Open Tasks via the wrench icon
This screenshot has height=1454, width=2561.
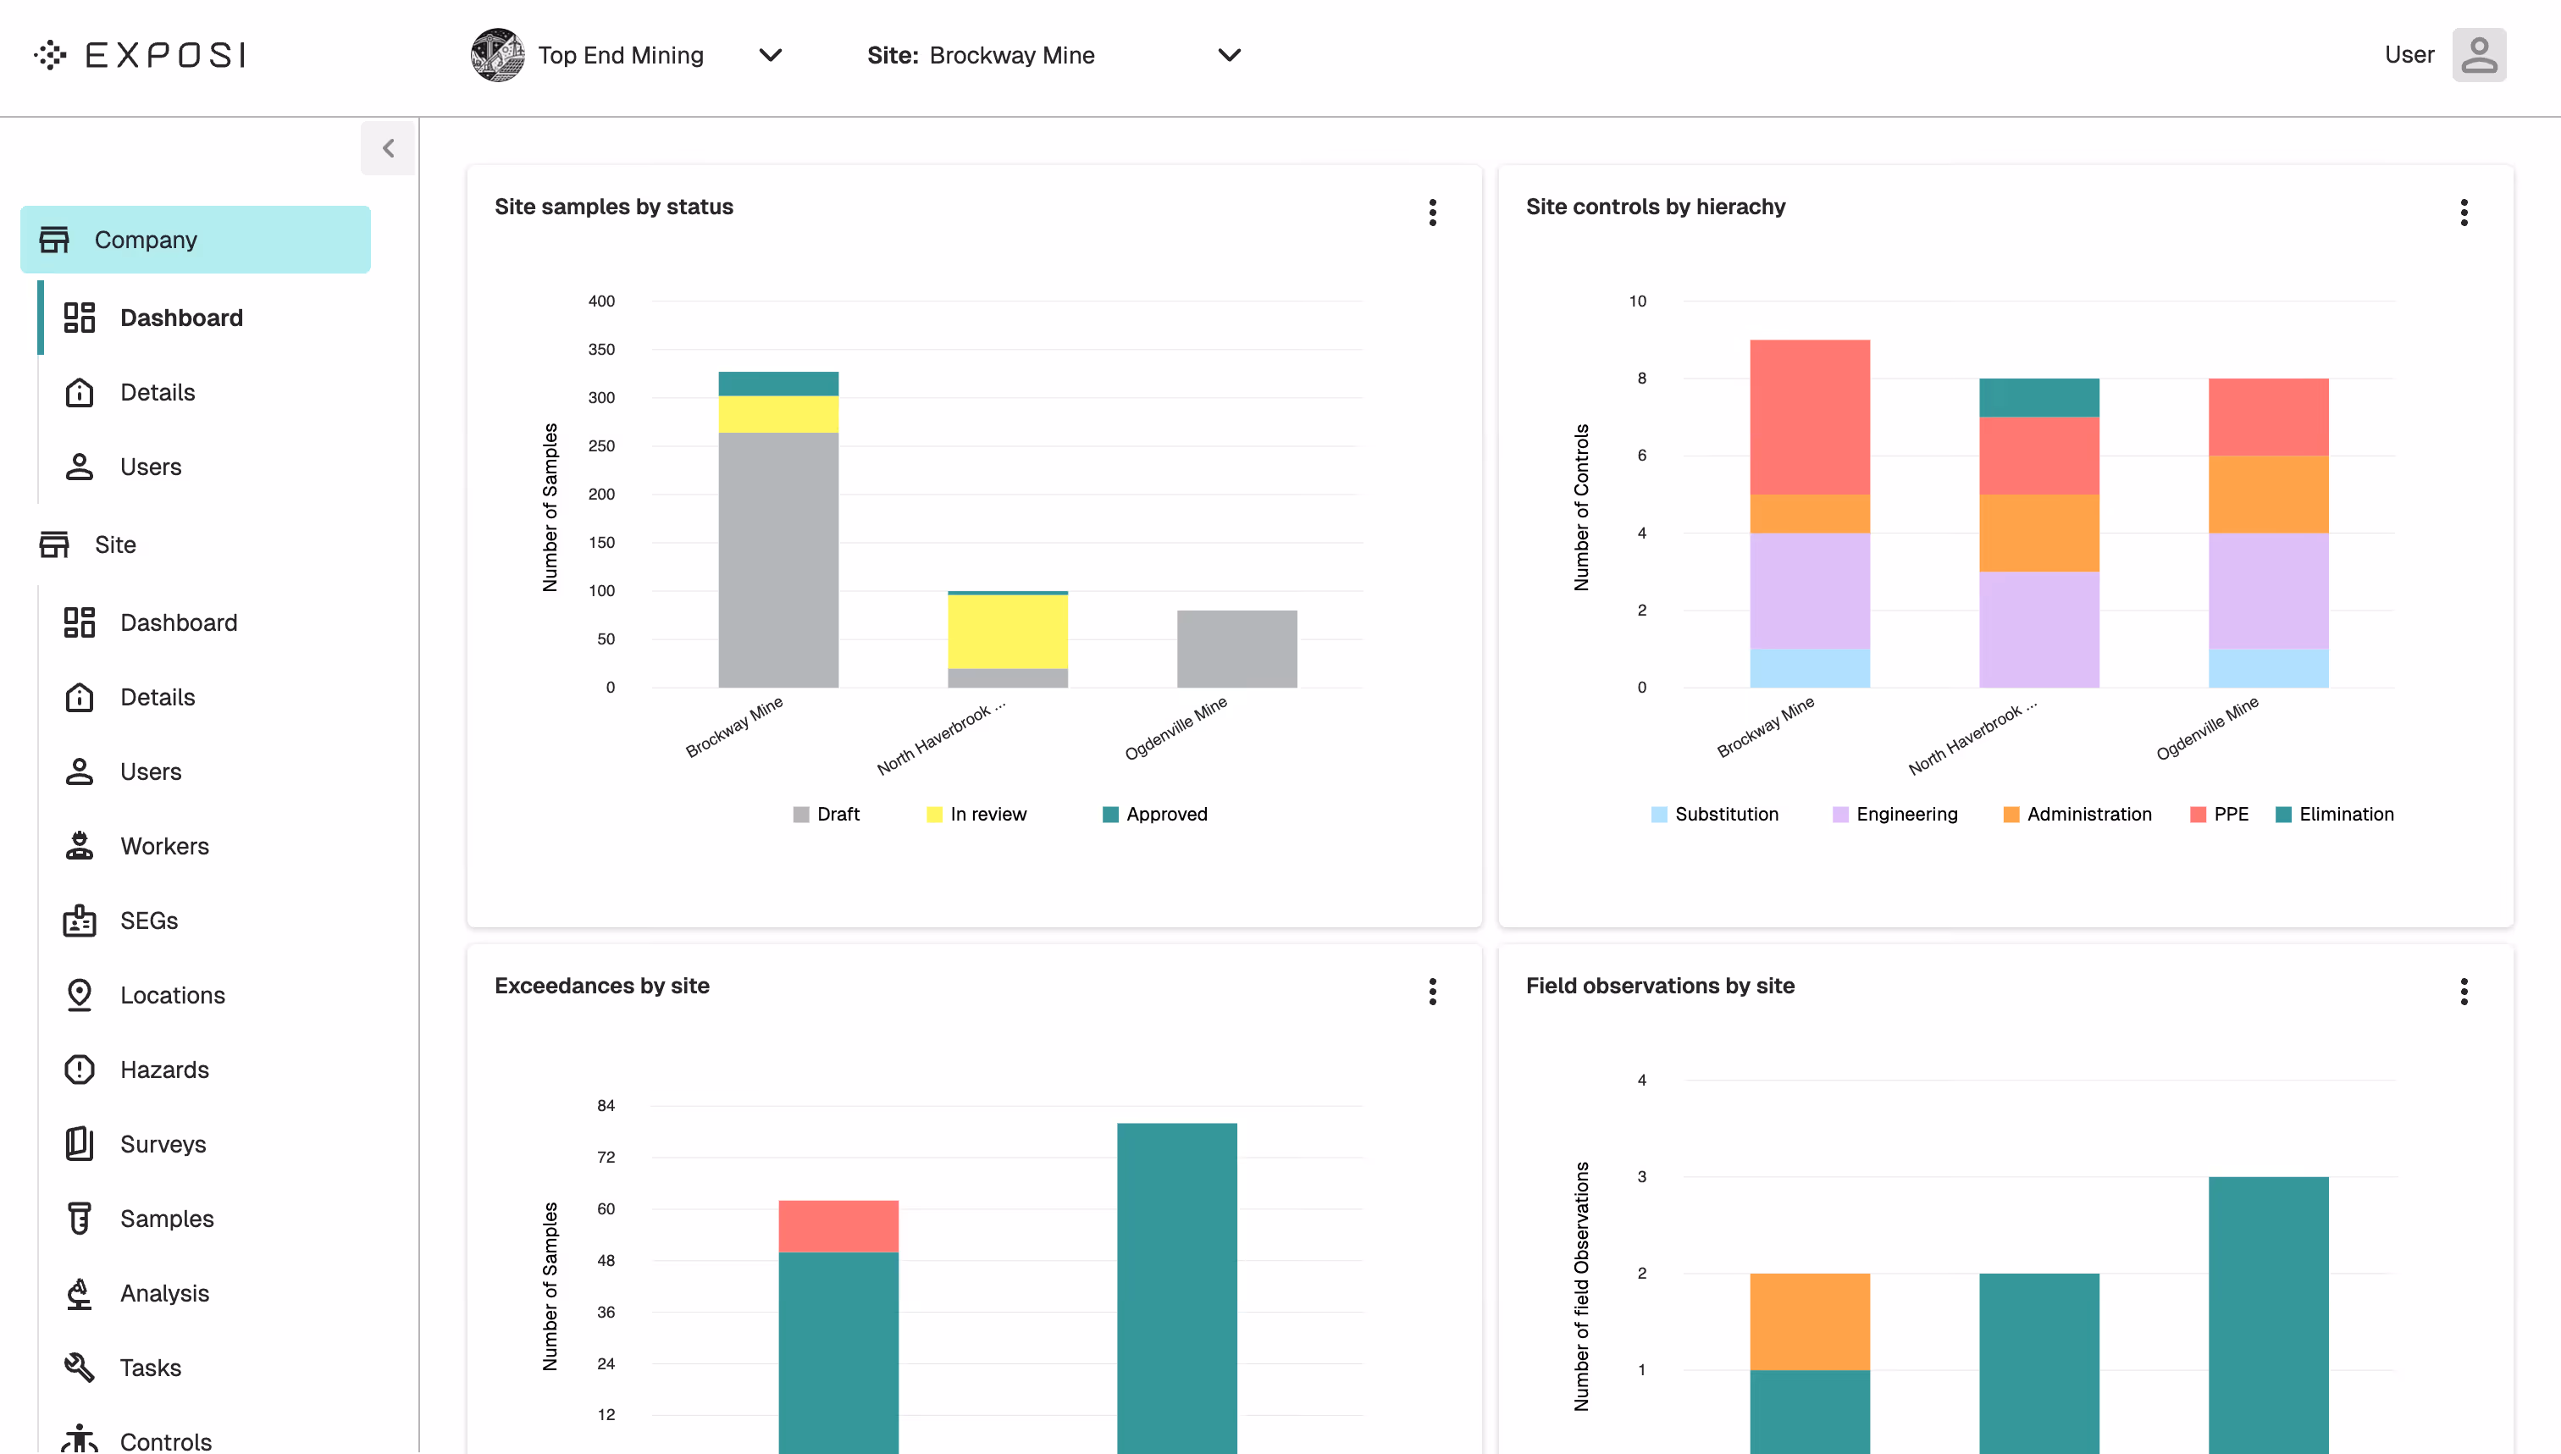80,1367
